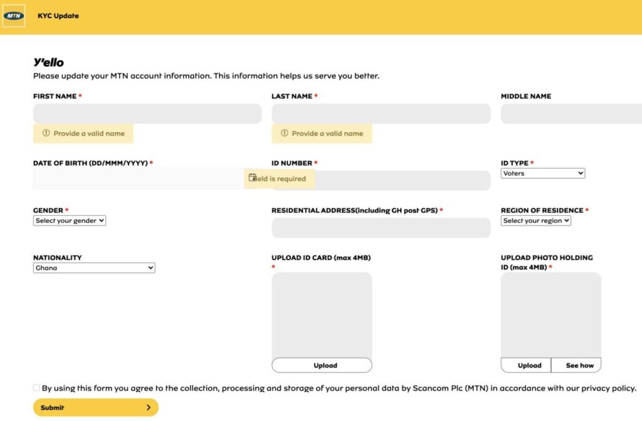Open the ID Type dropdown
642x421 pixels.
[x=543, y=173]
